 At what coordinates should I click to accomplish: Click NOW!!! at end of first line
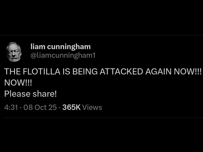[188, 72]
